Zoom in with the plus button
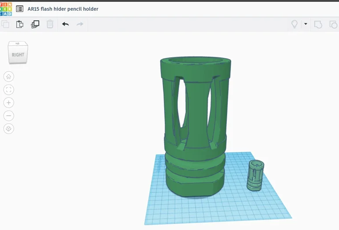This screenshot has width=339, height=230. click(x=8, y=103)
